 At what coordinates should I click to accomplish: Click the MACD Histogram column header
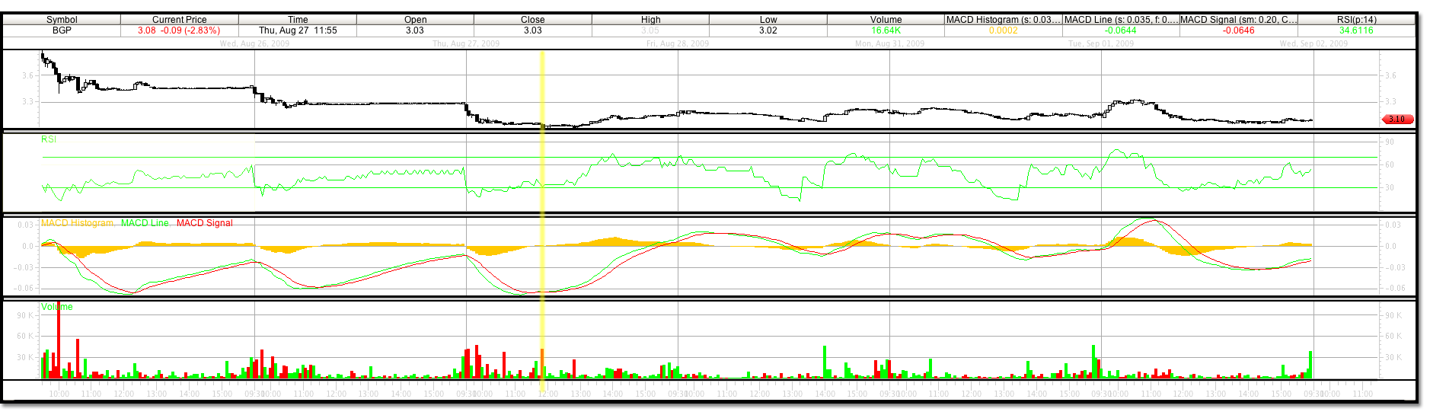[1002, 20]
